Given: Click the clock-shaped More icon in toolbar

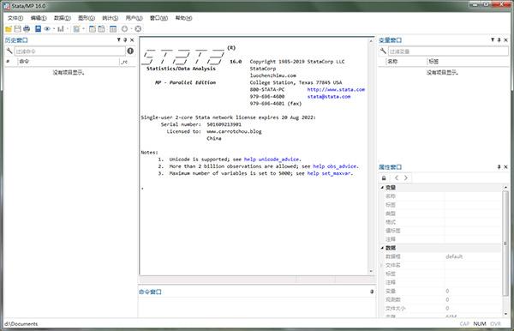Looking at the screenshot, I should (x=124, y=29).
